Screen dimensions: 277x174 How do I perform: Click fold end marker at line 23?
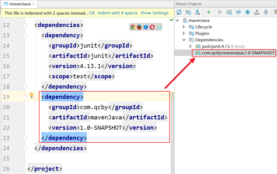(x=25, y=138)
